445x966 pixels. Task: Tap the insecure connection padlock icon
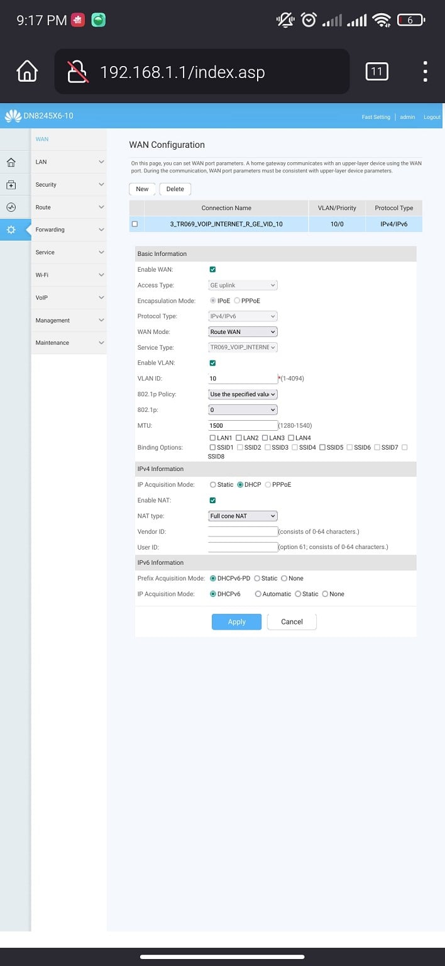click(x=78, y=72)
